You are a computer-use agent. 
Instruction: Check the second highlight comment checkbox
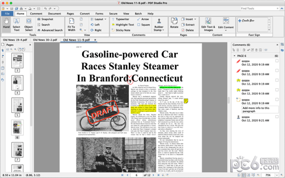click(277, 90)
